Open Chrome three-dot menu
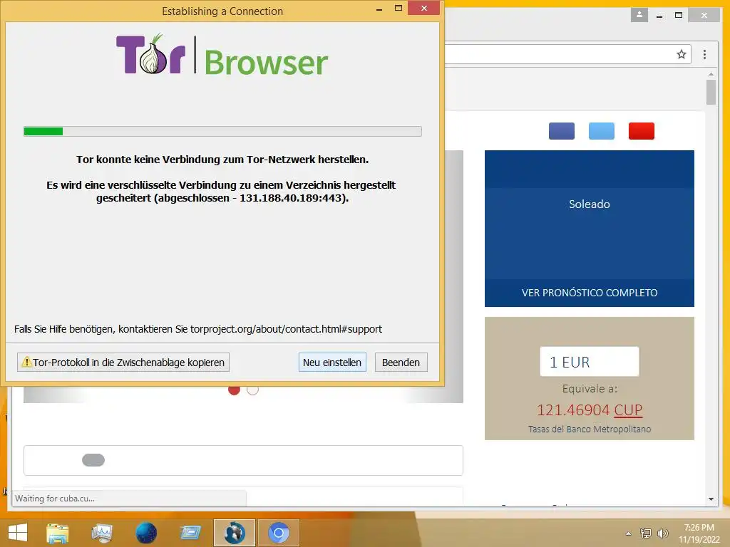Viewport: 730px width, 547px height. [704, 54]
